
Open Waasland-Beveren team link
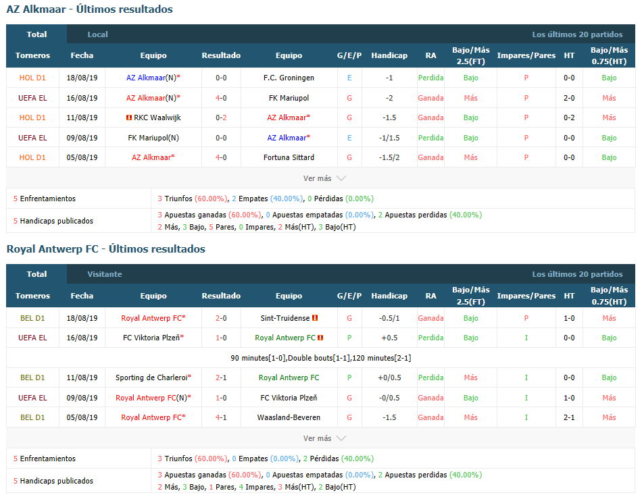(289, 418)
